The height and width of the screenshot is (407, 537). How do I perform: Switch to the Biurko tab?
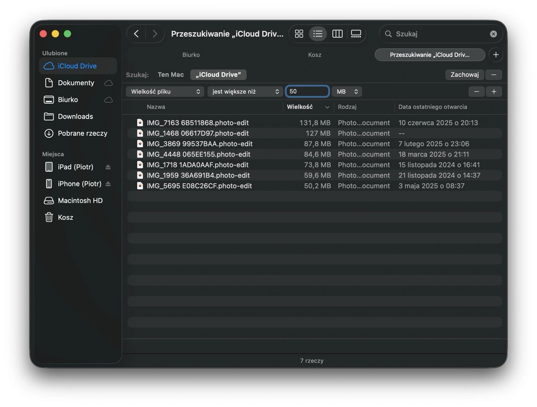[191, 55]
